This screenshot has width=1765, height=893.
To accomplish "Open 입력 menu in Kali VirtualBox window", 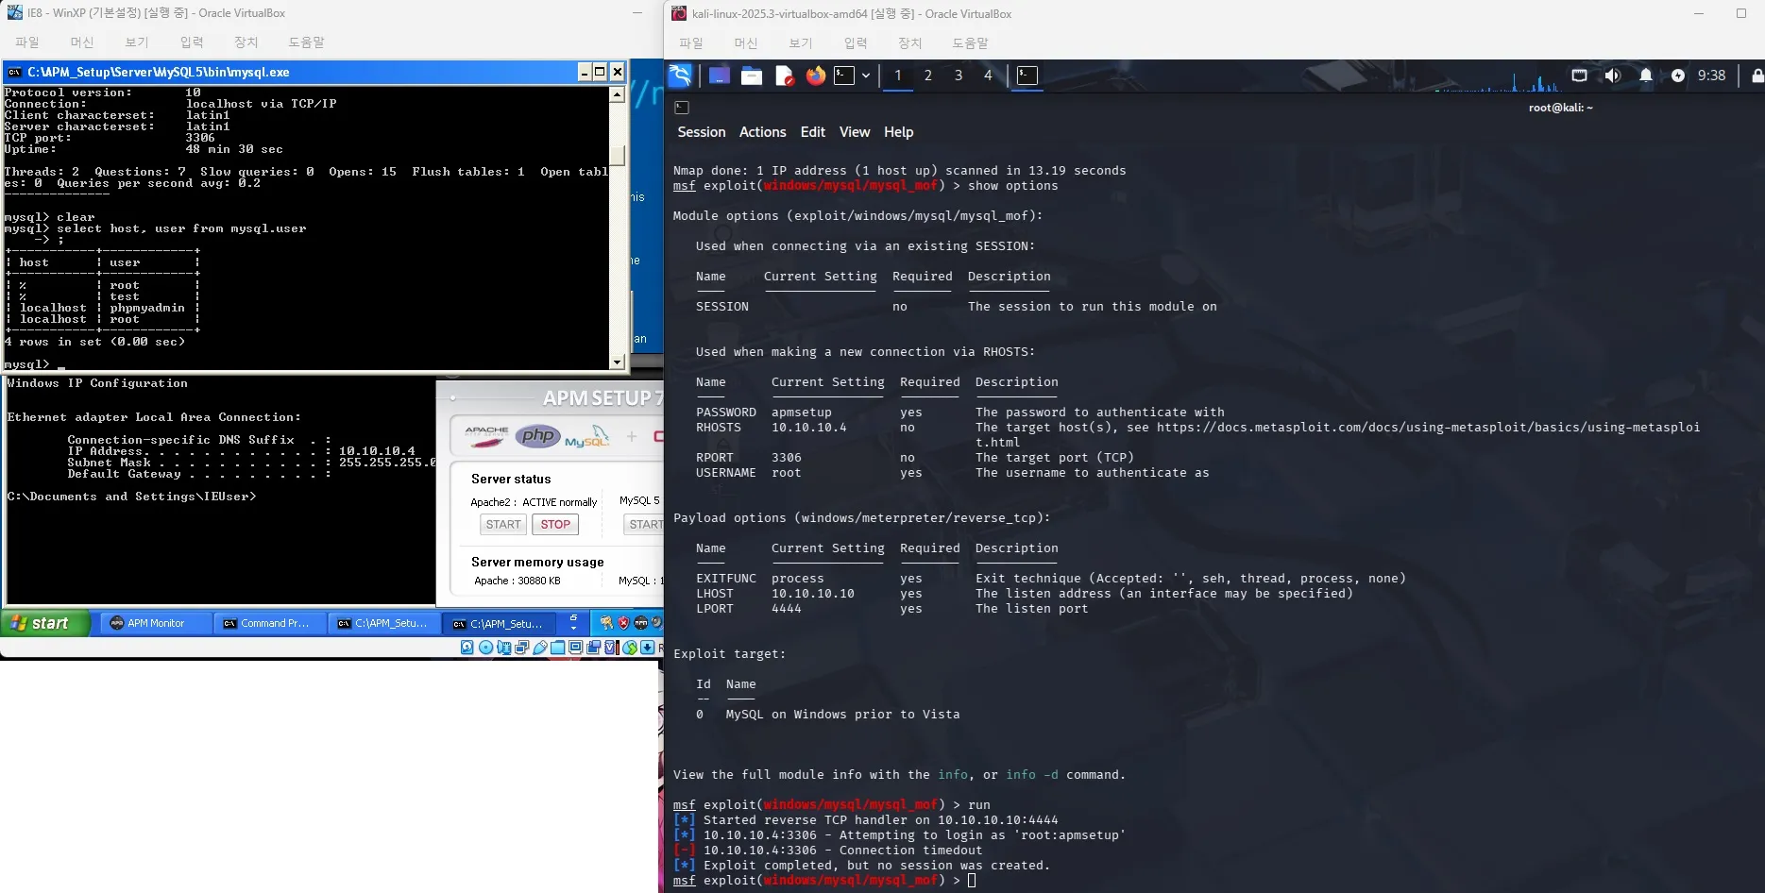I will (856, 43).
